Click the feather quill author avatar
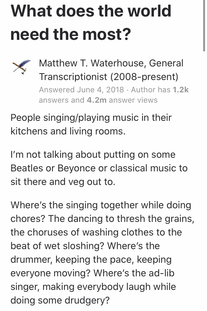 coord(22,67)
